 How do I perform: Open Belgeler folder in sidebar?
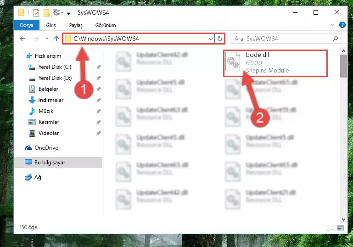[x=48, y=89]
